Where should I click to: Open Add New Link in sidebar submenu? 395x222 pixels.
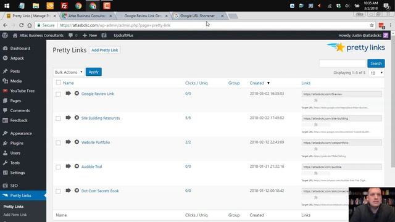(x=15, y=215)
